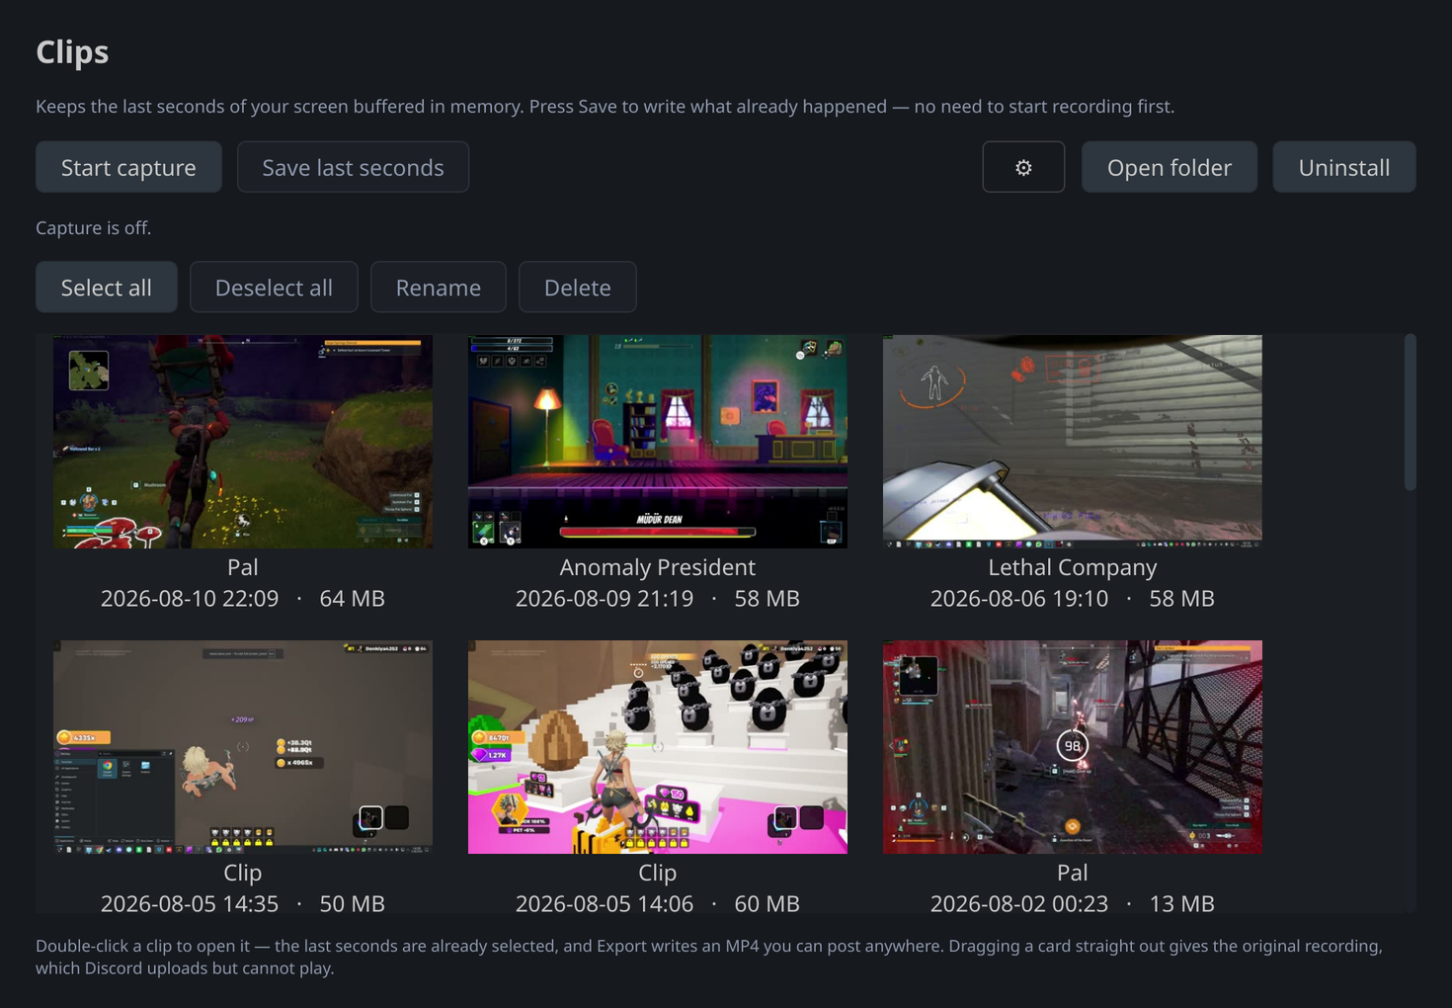Viewport: 1452px width, 1008px height.
Task: Delete the selected clips
Action: coord(578,288)
